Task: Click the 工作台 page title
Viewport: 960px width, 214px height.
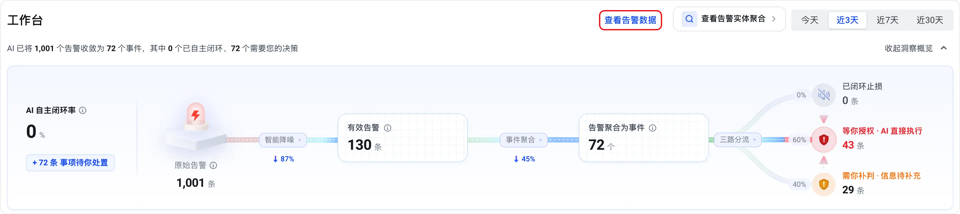Action: [25, 20]
